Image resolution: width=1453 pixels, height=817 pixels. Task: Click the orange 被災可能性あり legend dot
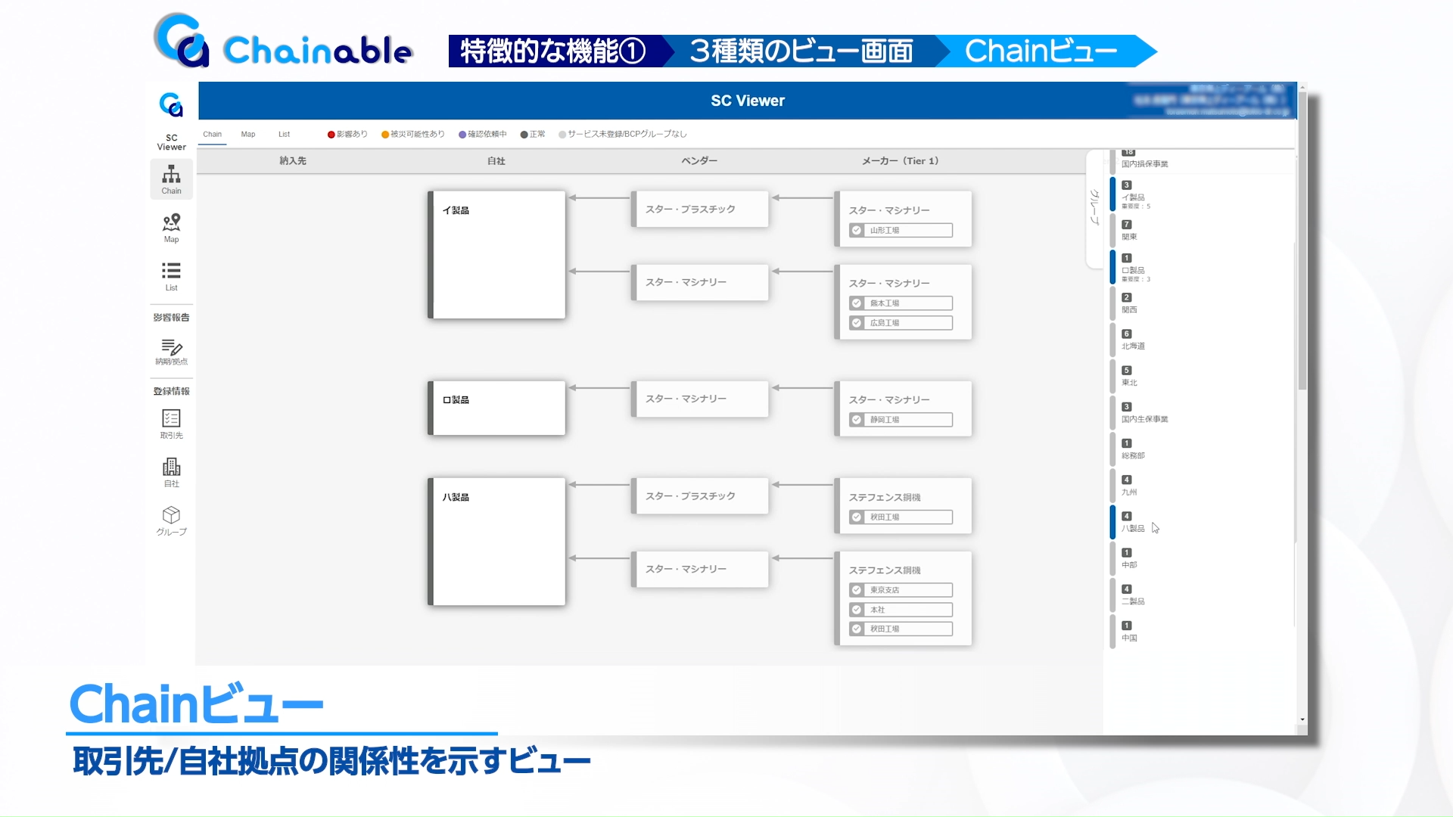(x=385, y=135)
